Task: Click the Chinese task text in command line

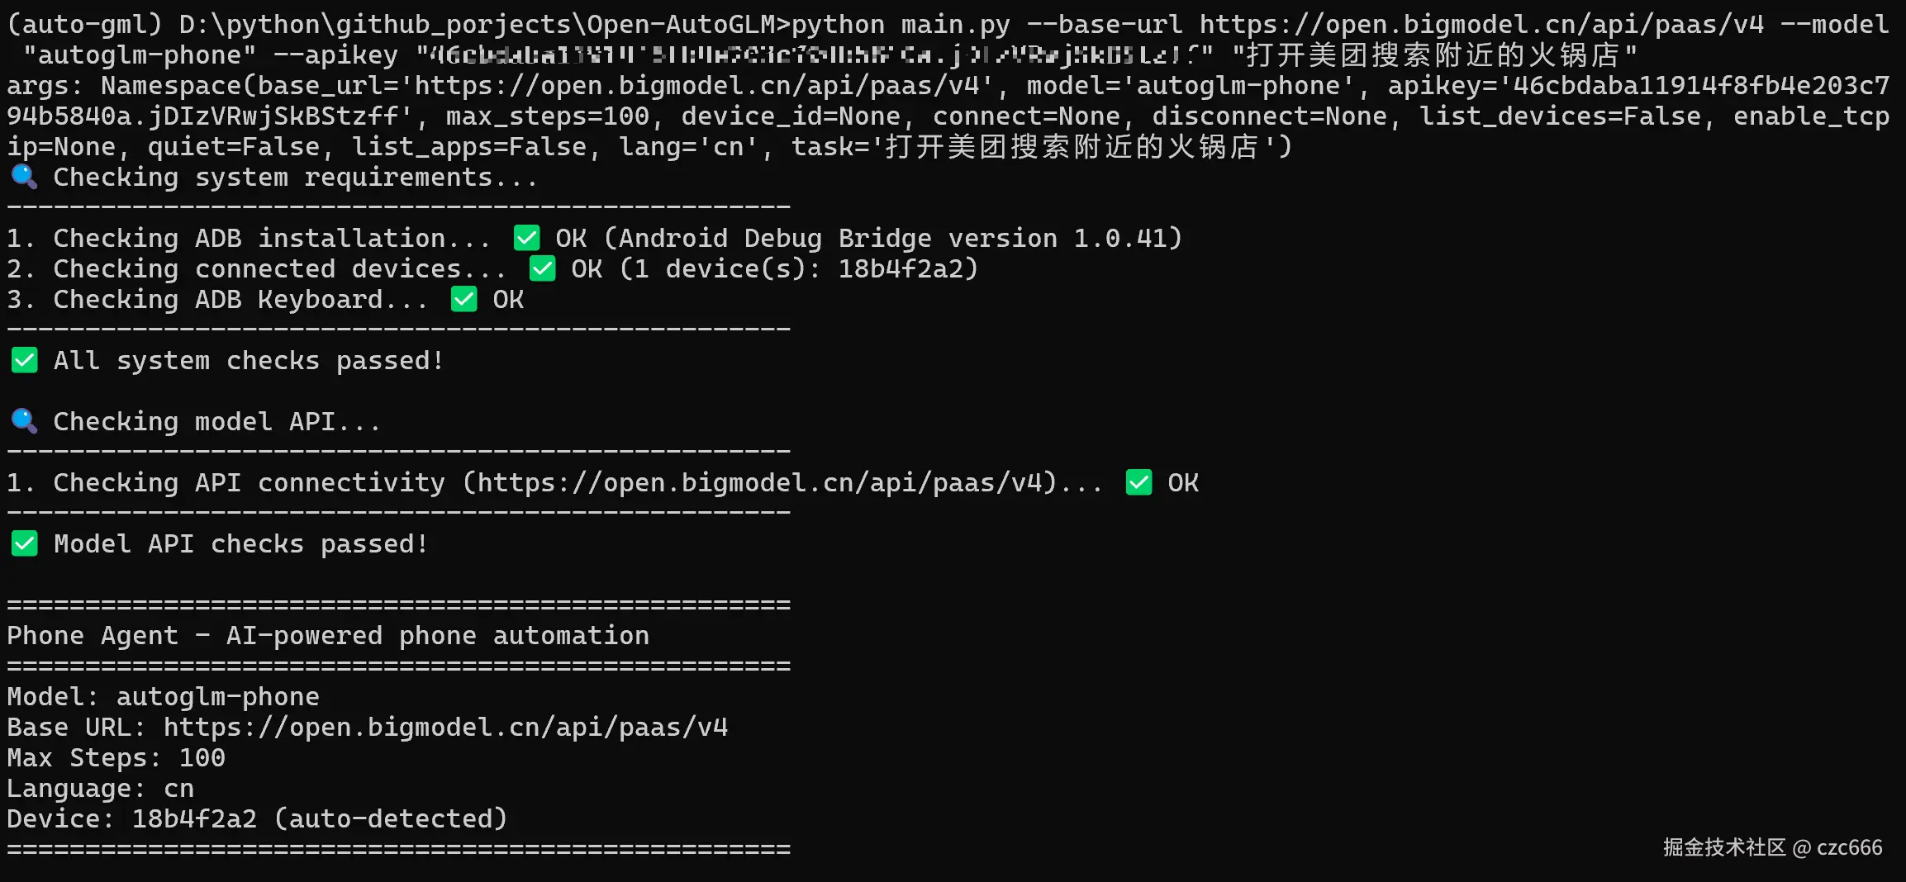Action: pyautogui.click(x=1433, y=55)
